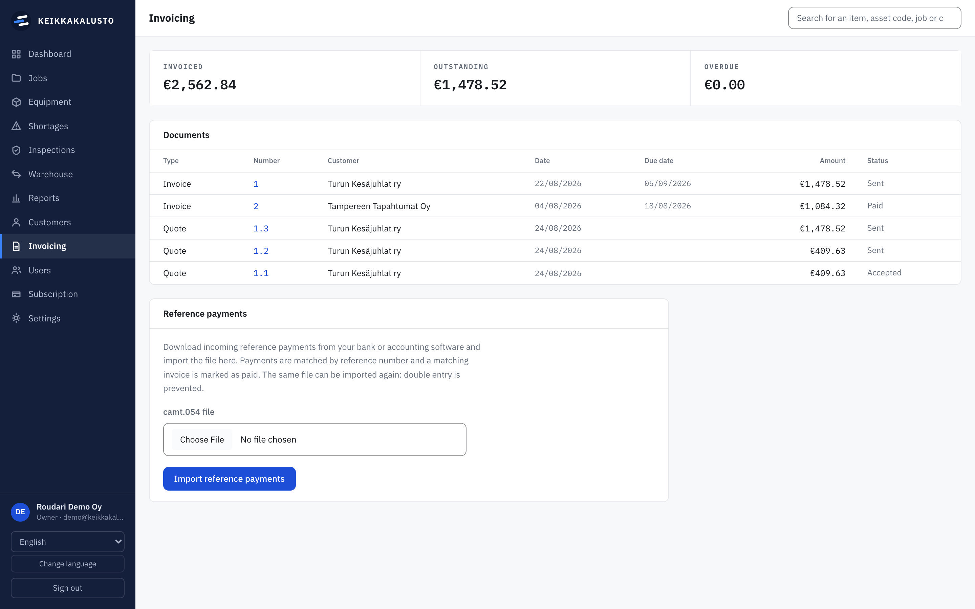Click Import reference payments button
The image size is (975, 609).
pos(229,478)
